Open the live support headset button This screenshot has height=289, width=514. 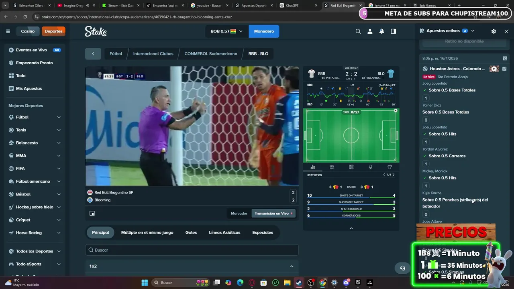coord(402,268)
